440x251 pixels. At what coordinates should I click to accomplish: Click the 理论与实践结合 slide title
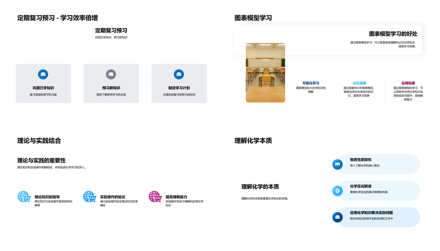point(39,141)
